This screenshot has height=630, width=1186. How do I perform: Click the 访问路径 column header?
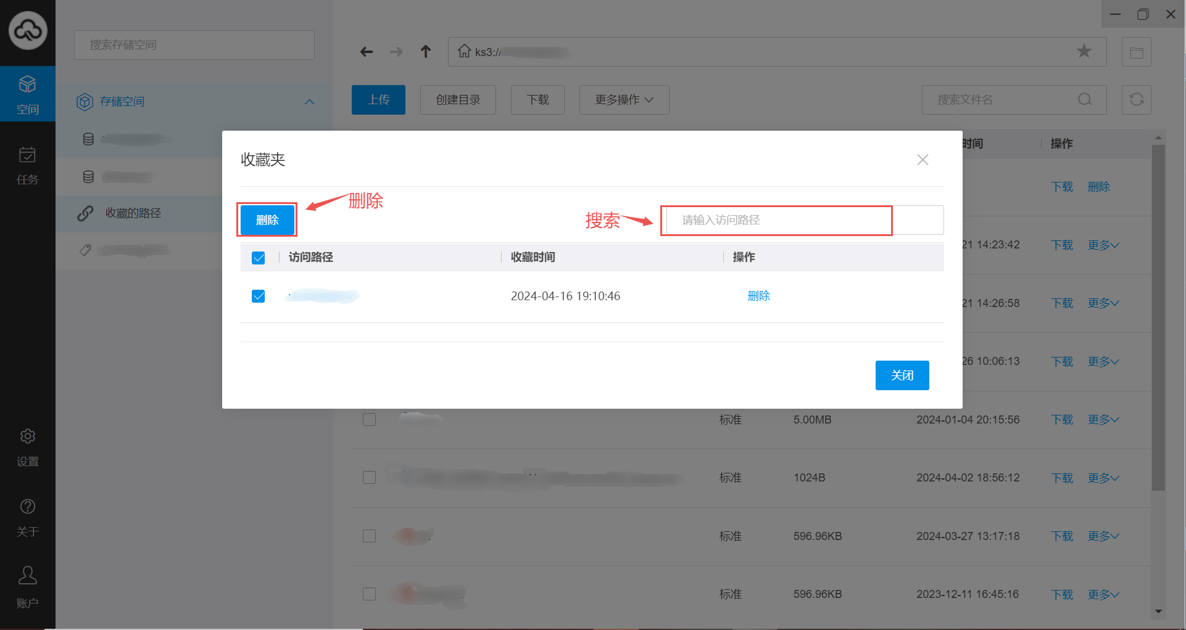pyautogui.click(x=311, y=257)
